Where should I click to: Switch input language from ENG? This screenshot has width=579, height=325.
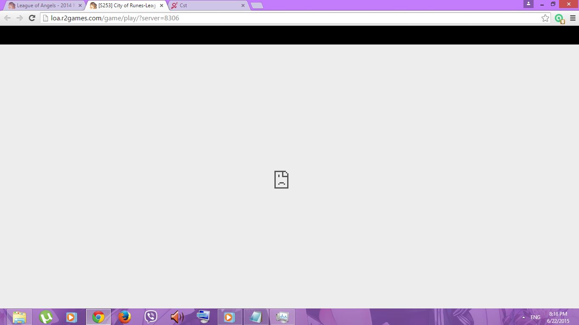click(535, 317)
